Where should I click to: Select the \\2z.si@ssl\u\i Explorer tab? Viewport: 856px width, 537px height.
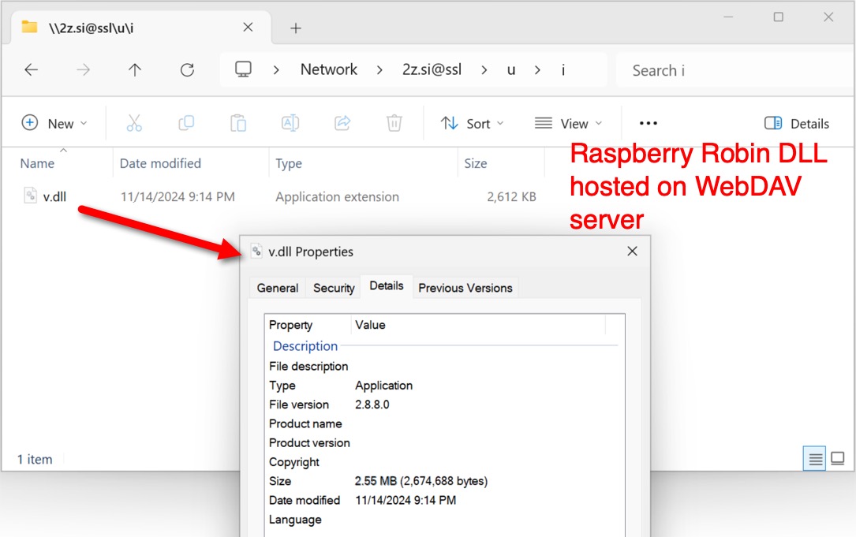pos(141,28)
